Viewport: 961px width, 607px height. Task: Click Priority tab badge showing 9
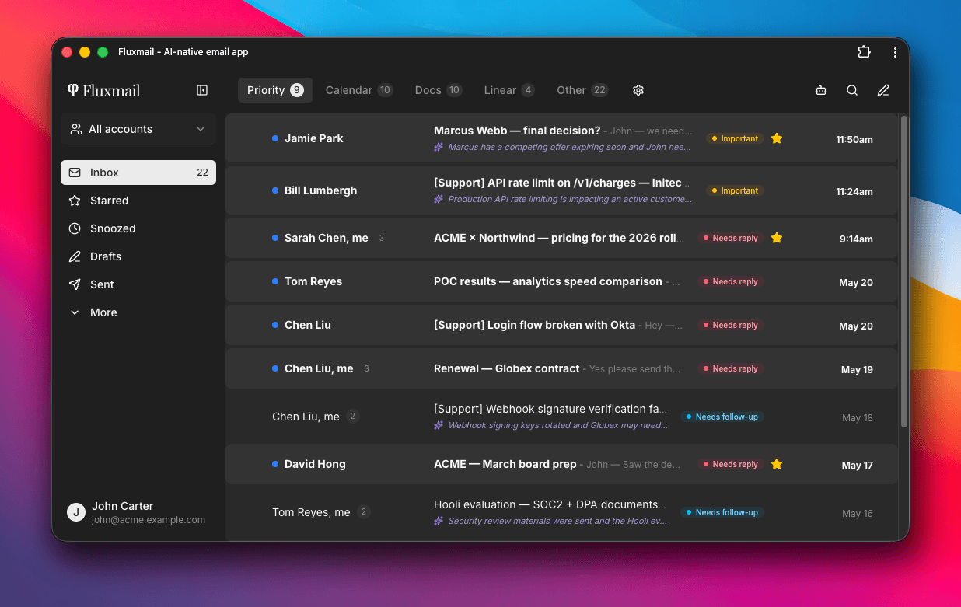pyautogui.click(x=297, y=90)
